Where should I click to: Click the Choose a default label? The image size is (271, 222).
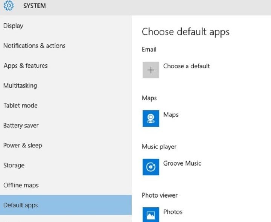(186, 66)
